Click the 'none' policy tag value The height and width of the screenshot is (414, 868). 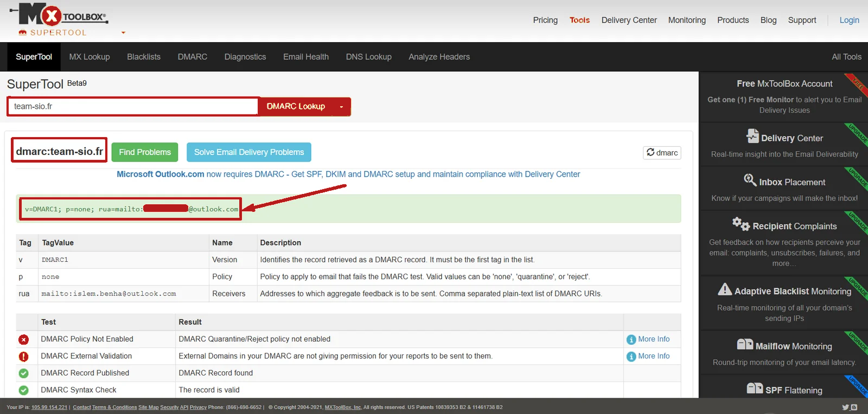point(50,277)
